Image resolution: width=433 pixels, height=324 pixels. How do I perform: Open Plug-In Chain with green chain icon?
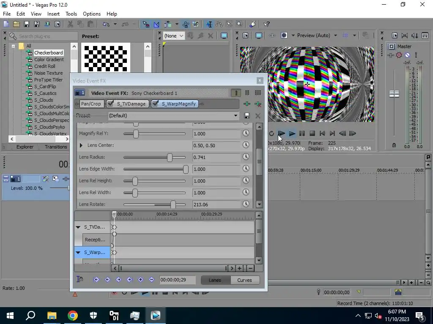[247, 104]
